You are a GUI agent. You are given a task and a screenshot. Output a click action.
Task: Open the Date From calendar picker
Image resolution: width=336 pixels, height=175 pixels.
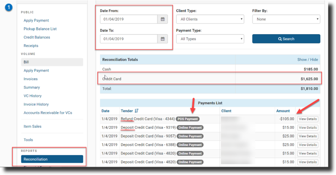click(x=163, y=19)
